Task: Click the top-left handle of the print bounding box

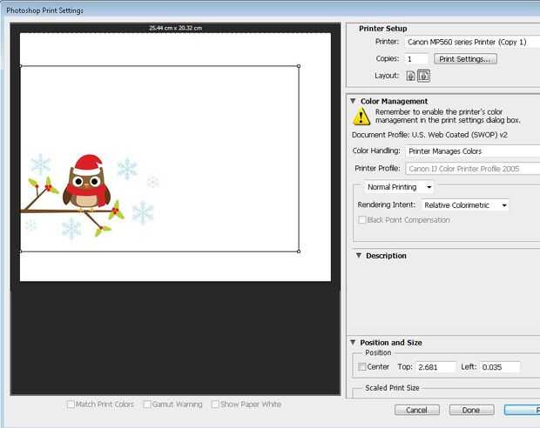Action: [x=21, y=66]
